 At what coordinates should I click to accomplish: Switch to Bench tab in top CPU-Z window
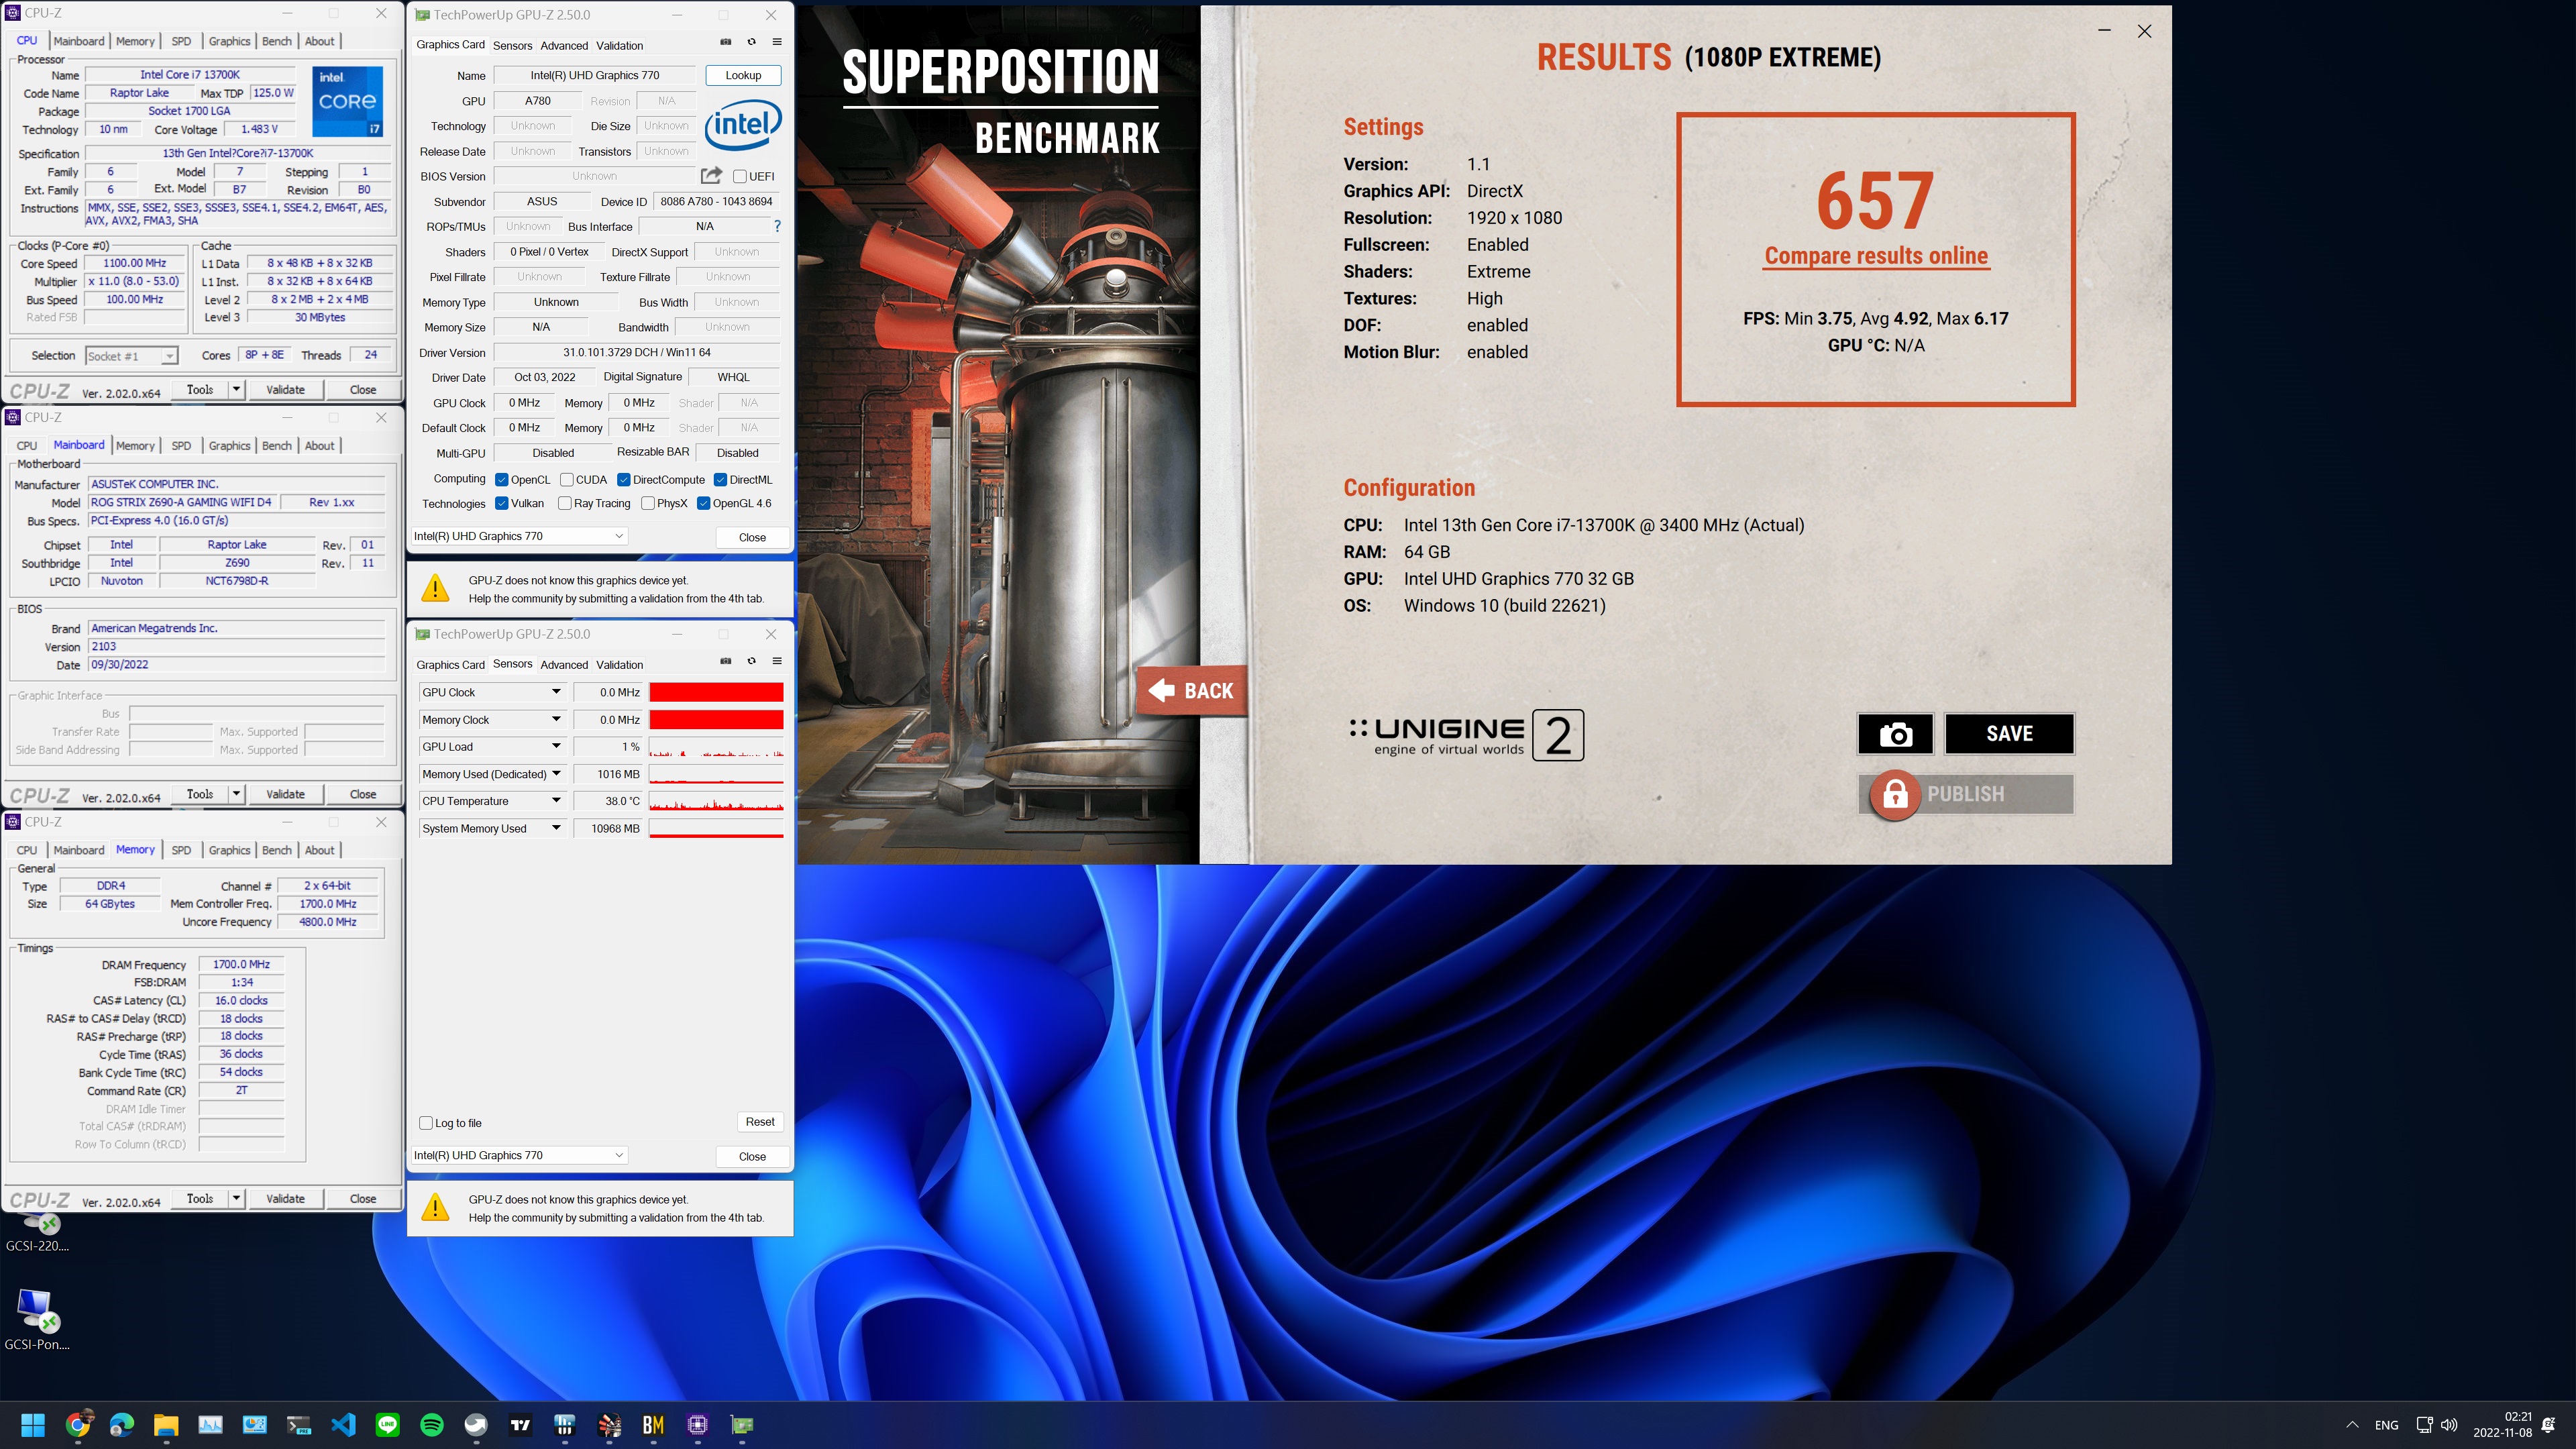277,41
